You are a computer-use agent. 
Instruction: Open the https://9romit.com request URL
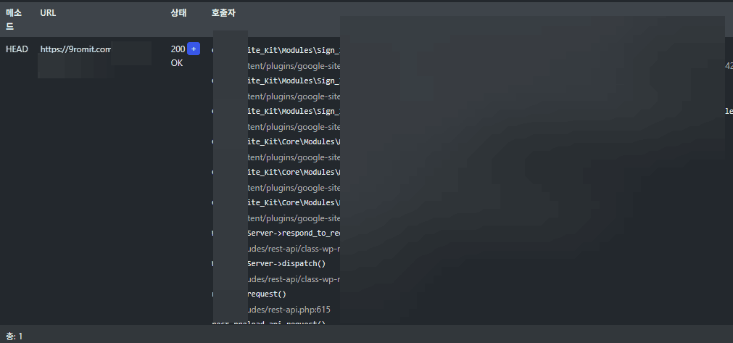75,49
